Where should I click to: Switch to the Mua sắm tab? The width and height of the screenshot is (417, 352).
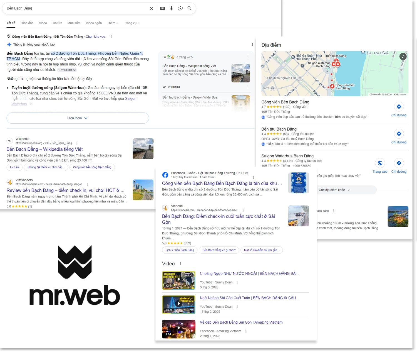click(x=74, y=23)
